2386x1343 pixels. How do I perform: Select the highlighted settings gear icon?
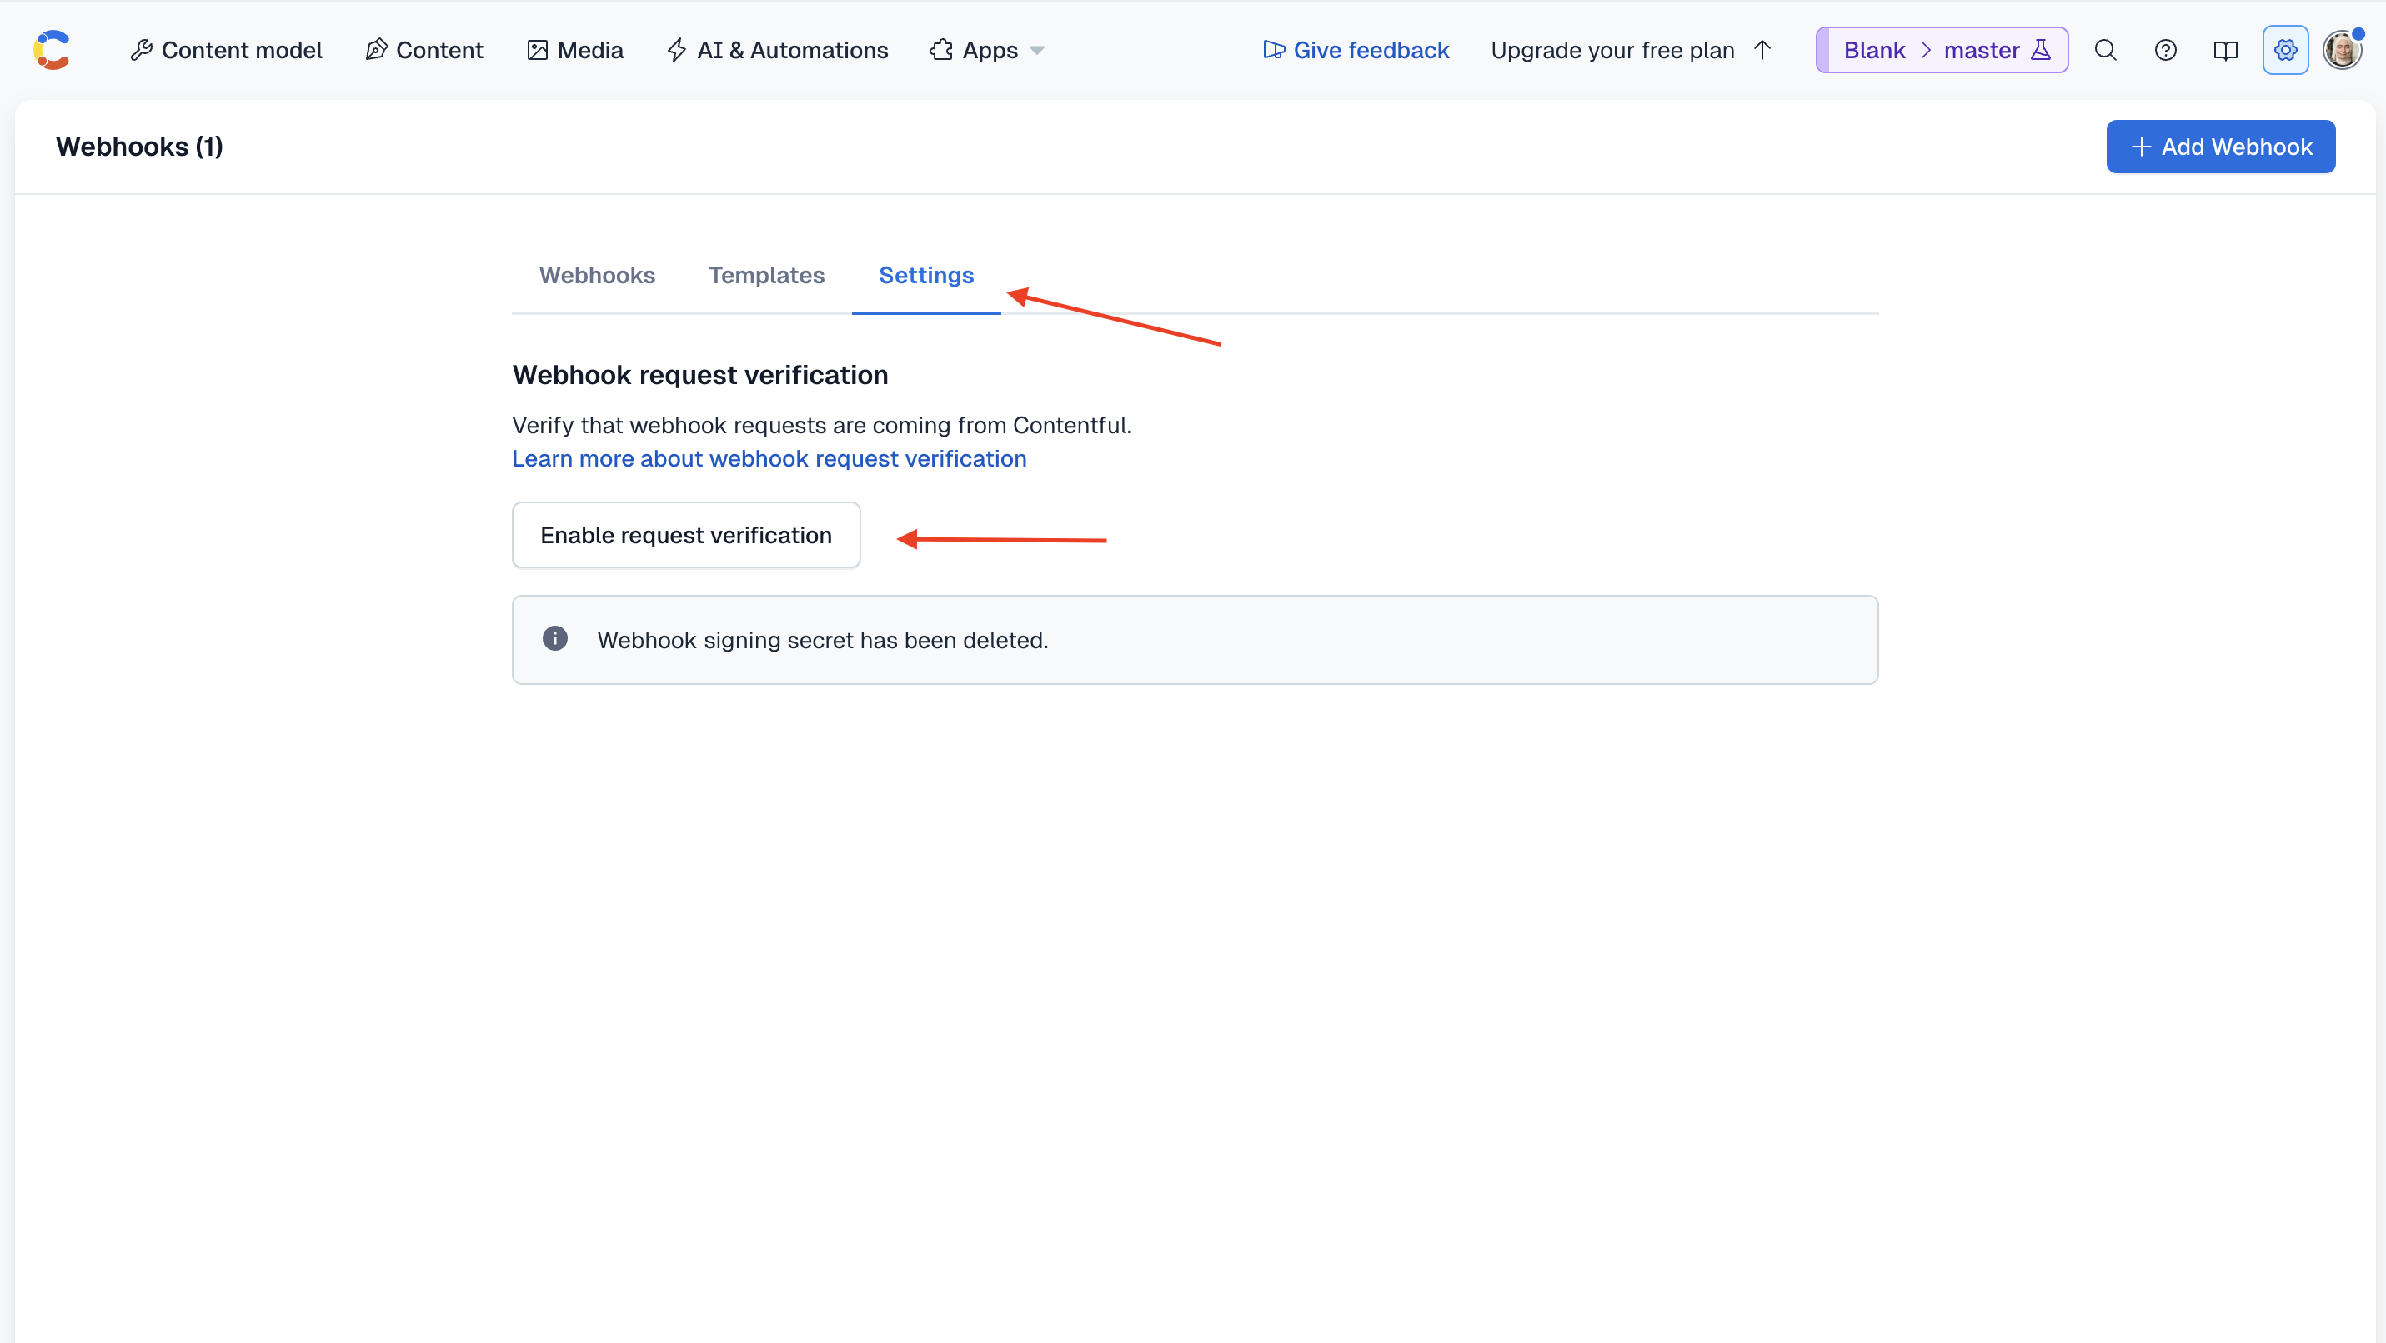(x=2285, y=50)
